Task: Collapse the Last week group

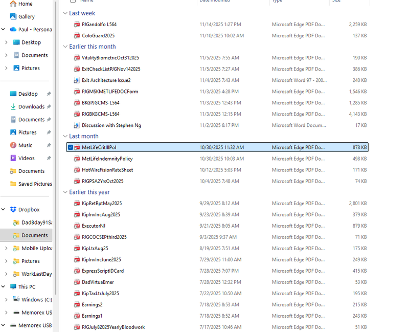Action: coord(65,13)
